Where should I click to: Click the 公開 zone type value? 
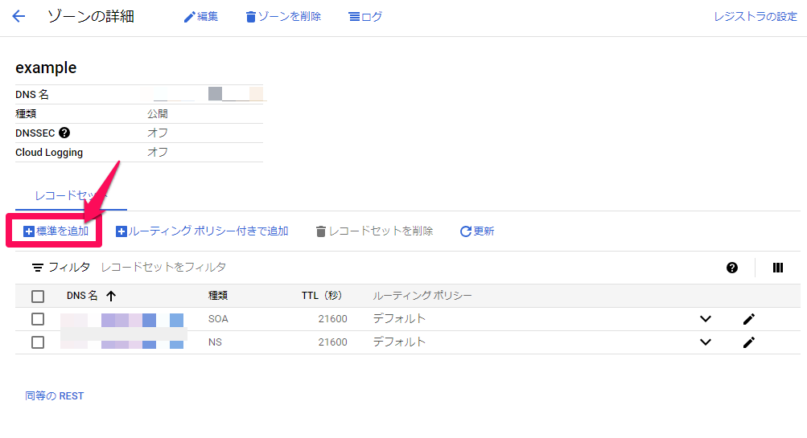coord(158,113)
